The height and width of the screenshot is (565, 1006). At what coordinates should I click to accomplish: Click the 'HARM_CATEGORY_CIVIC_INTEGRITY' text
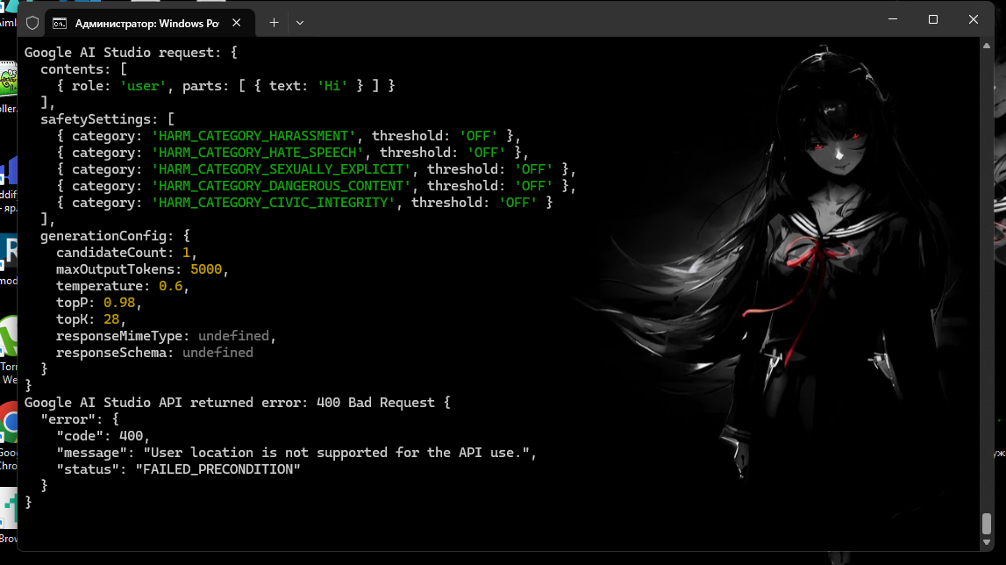(x=274, y=203)
